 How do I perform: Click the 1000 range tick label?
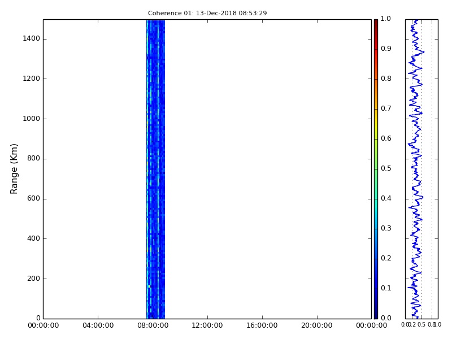32,119
